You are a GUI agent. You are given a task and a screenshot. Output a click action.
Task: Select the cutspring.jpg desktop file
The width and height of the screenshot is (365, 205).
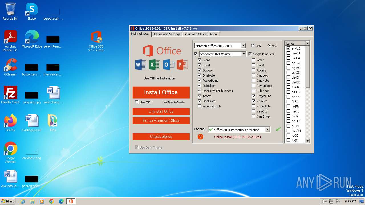coord(32,97)
